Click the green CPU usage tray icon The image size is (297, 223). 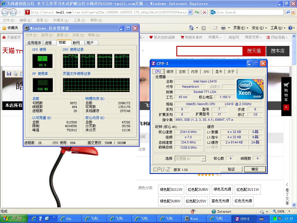275,219
